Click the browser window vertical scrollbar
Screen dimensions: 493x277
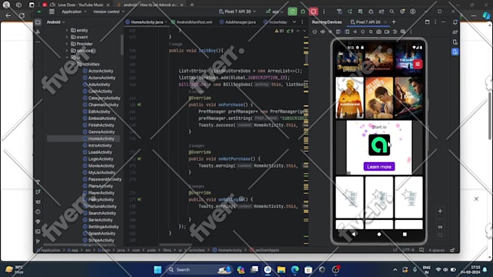click(490, 116)
